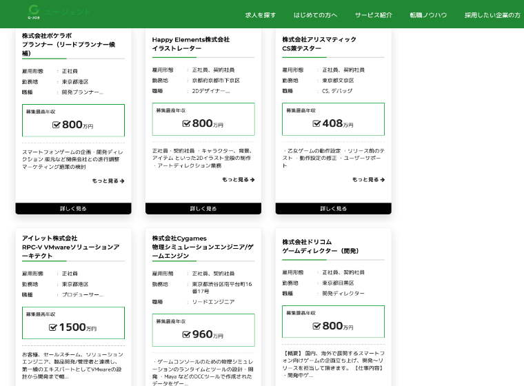This screenshot has height=386, width=524.
Task: Click the 東京都目黒区 location text
Action: (338, 283)
